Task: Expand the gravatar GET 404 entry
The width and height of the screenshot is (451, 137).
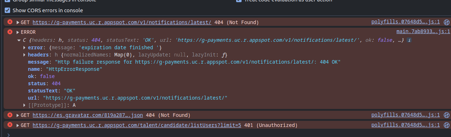Action: [x=18, y=115]
